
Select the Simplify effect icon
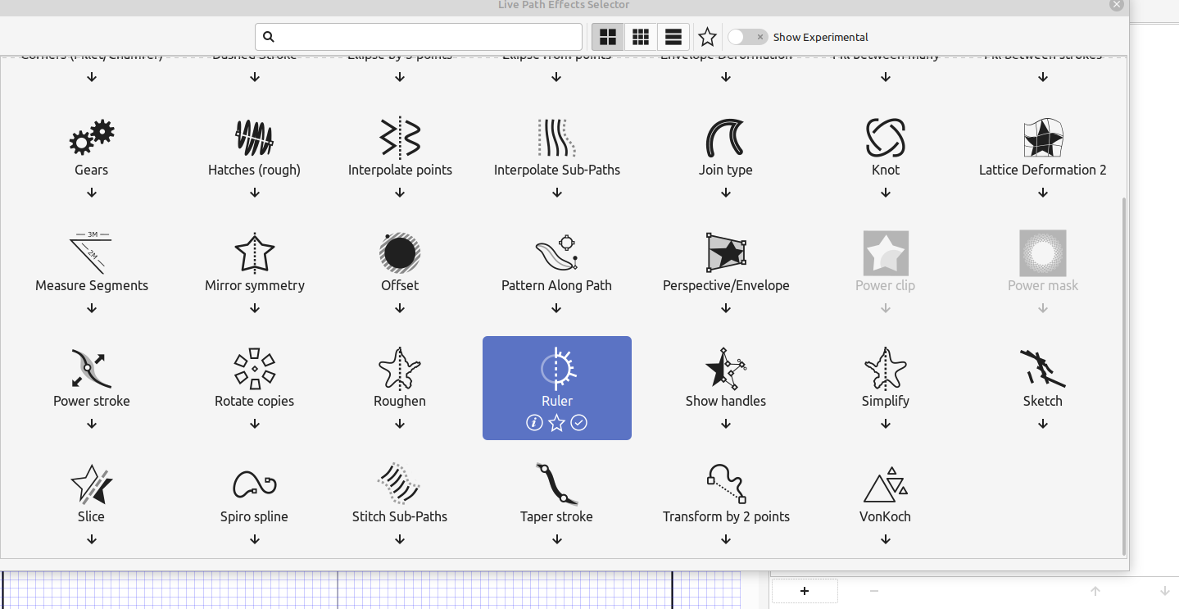click(x=886, y=368)
